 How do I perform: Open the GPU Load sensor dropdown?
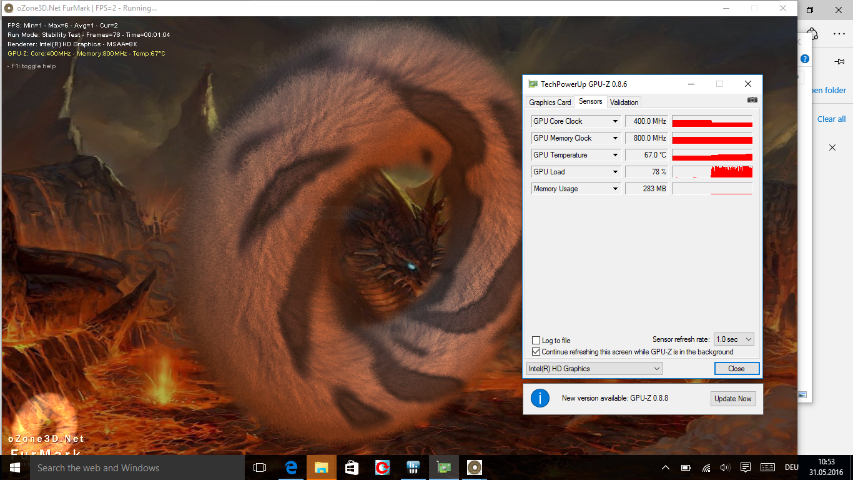(615, 172)
